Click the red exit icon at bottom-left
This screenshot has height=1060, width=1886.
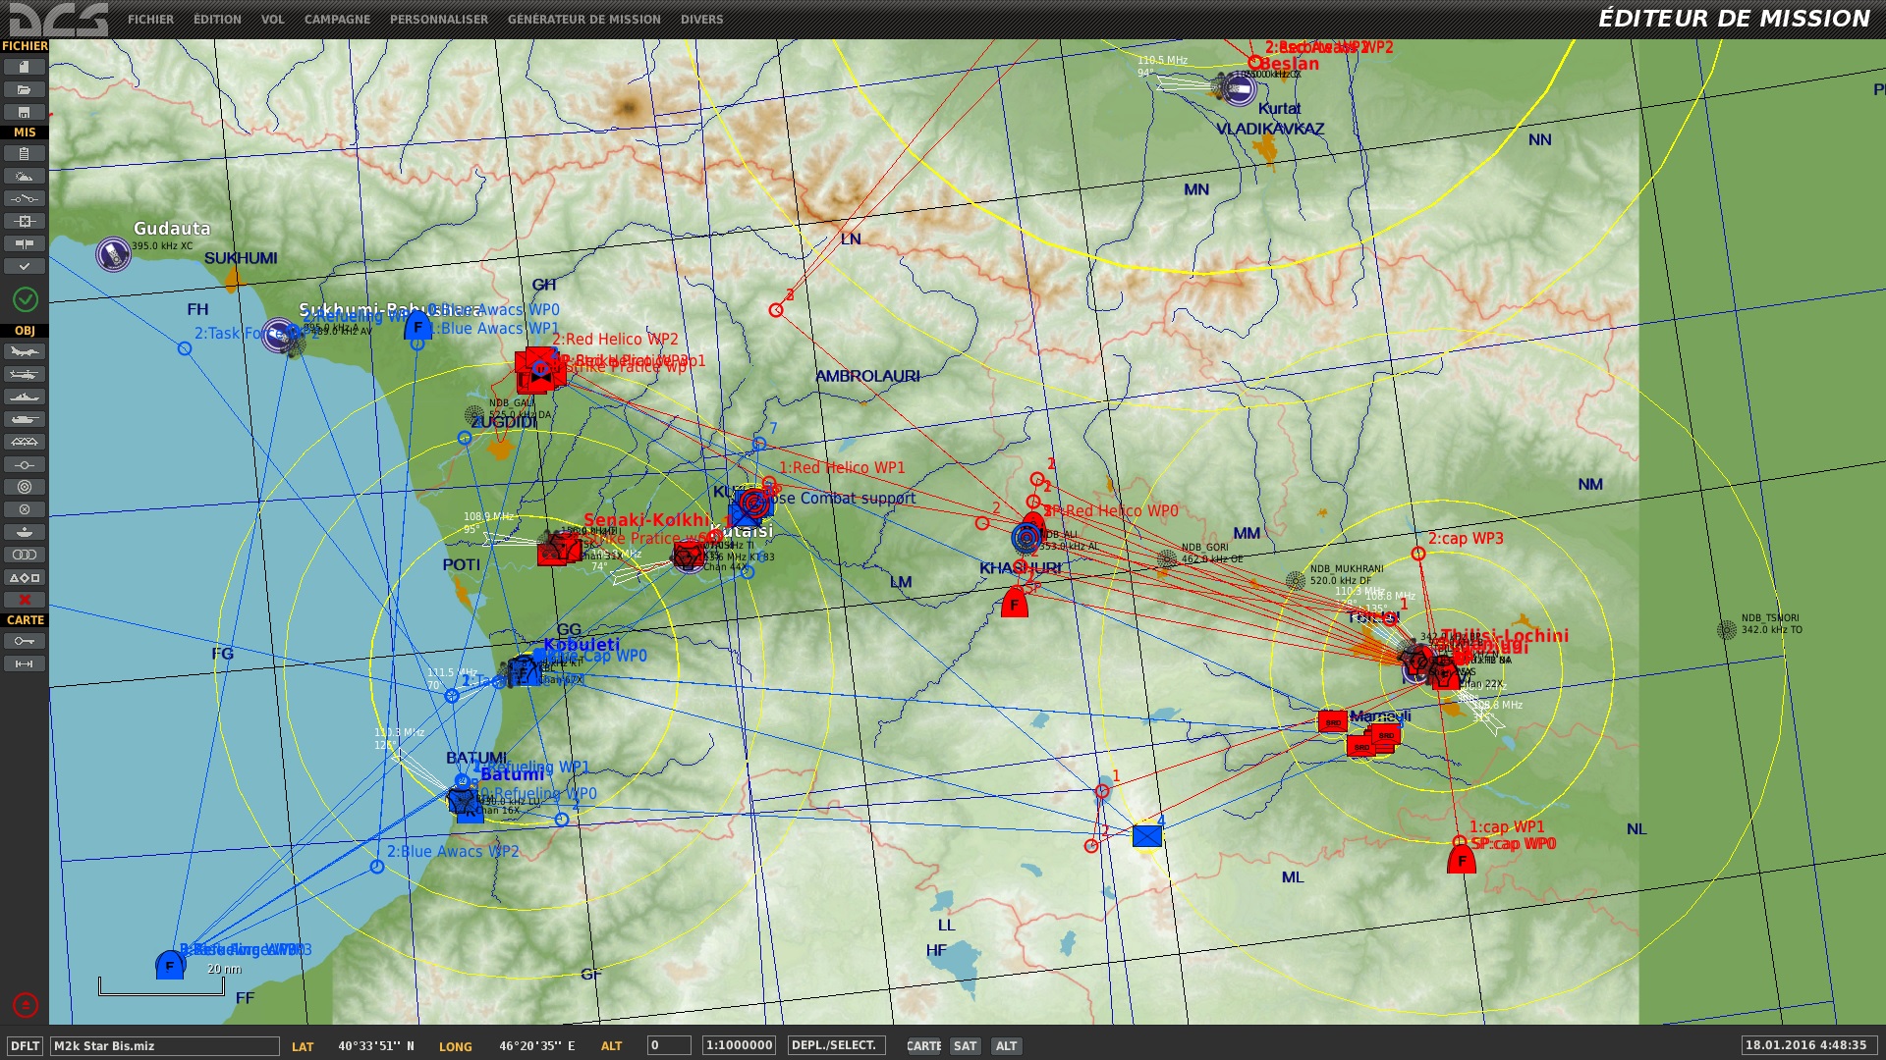[x=26, y=1004]
